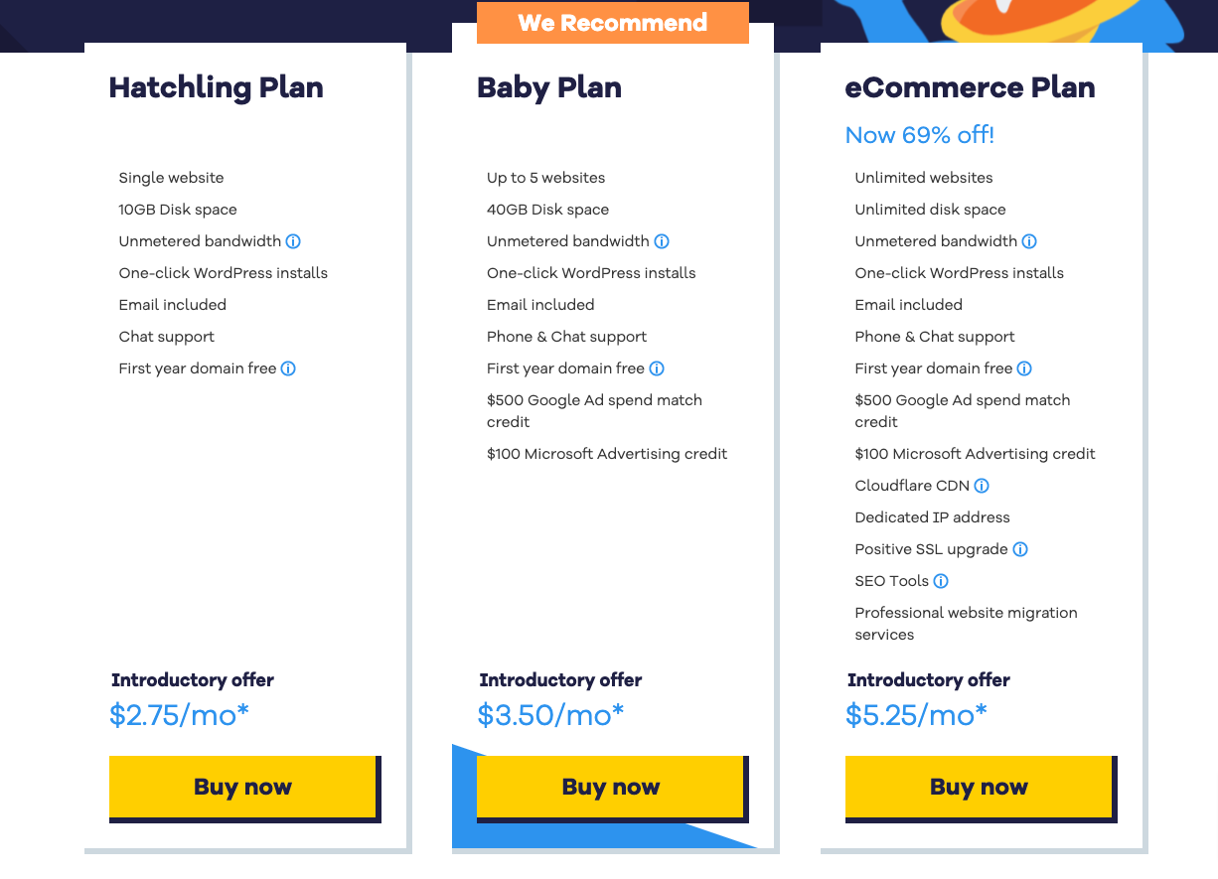
Task: Click the $5.25/mo eCommerce price
Action: click(x=916, y=713)
